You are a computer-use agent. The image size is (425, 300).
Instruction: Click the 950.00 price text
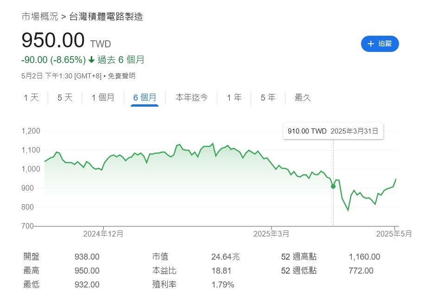[53, 40]
